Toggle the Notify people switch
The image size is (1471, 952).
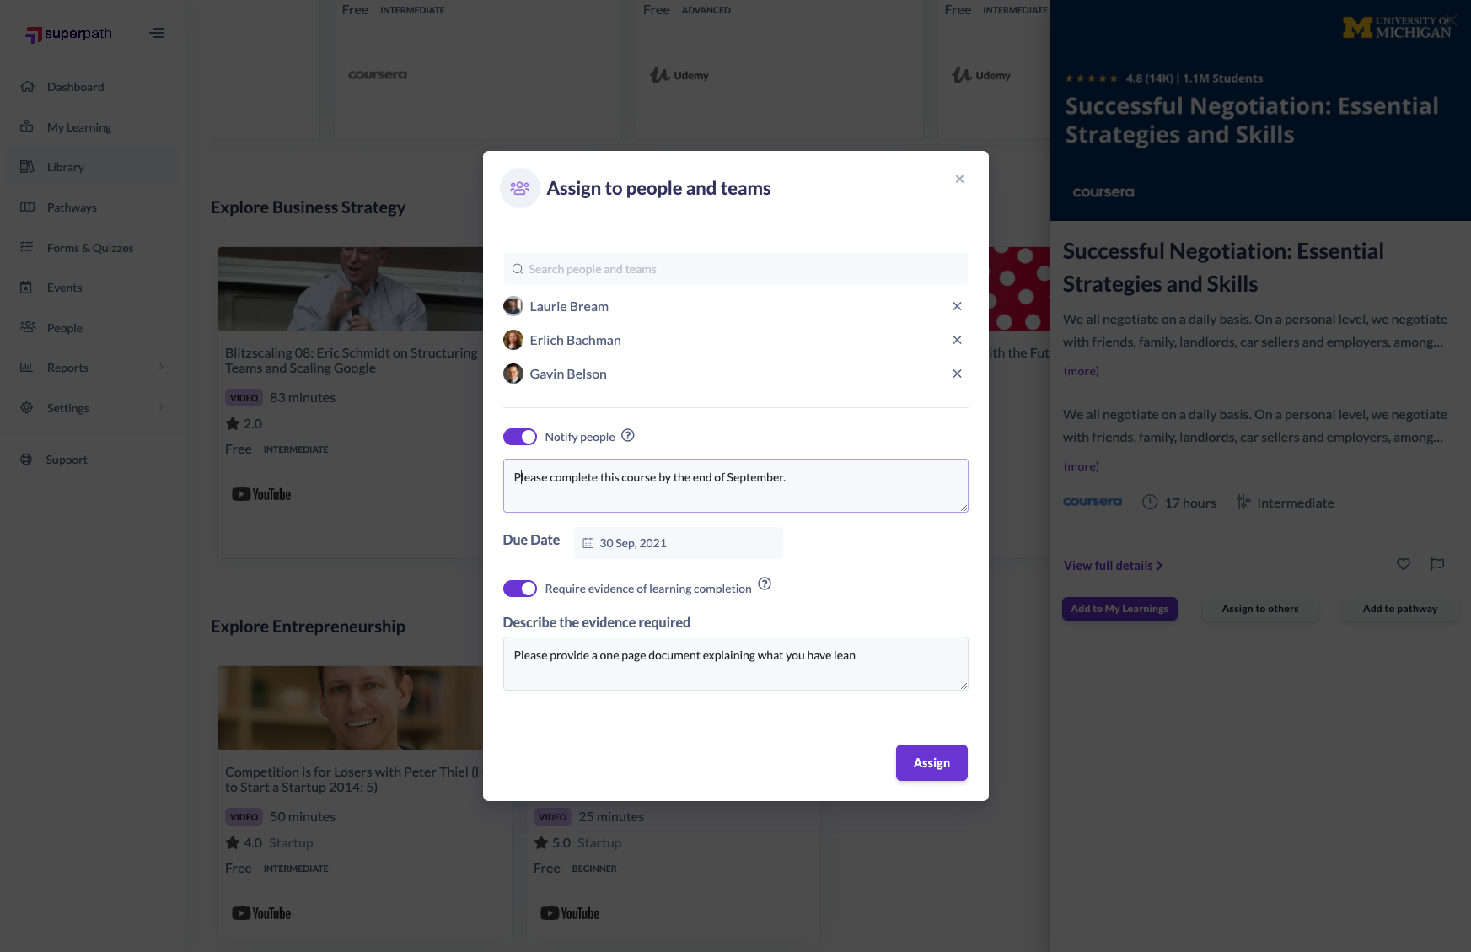pos(520,437)
